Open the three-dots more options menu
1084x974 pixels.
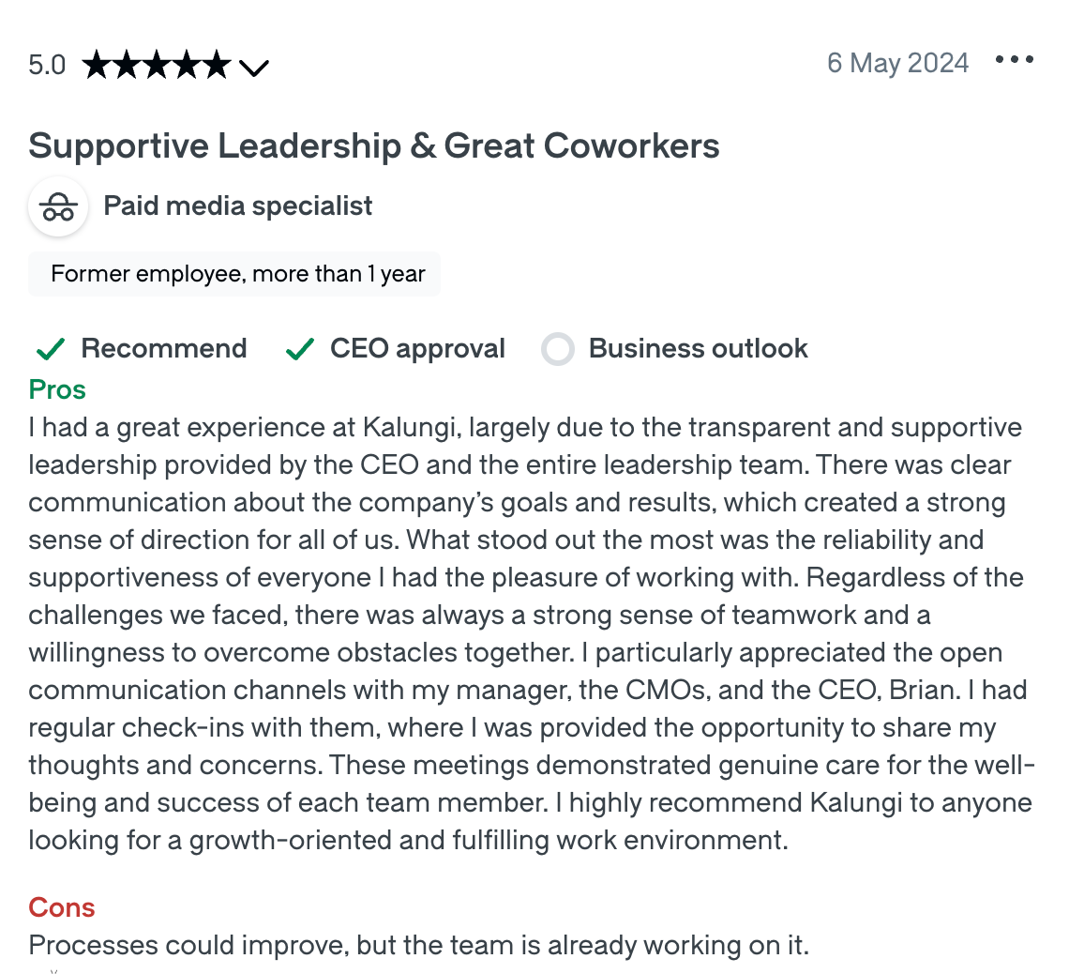pyautogui.click(x=1015, y=59)
